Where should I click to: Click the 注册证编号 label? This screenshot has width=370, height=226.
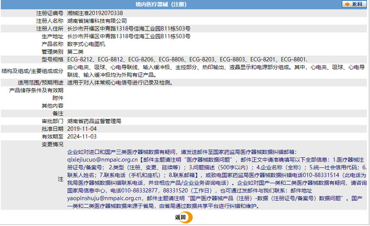(50, 13)
